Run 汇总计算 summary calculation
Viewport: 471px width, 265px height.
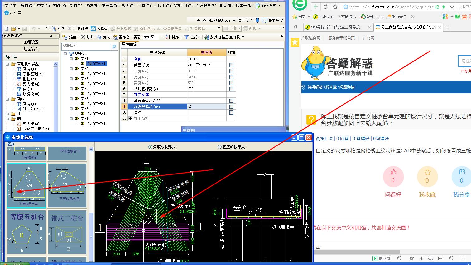(78, 29)
